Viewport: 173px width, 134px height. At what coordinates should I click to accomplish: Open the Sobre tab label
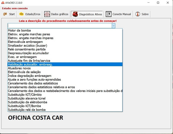(145, 14)
